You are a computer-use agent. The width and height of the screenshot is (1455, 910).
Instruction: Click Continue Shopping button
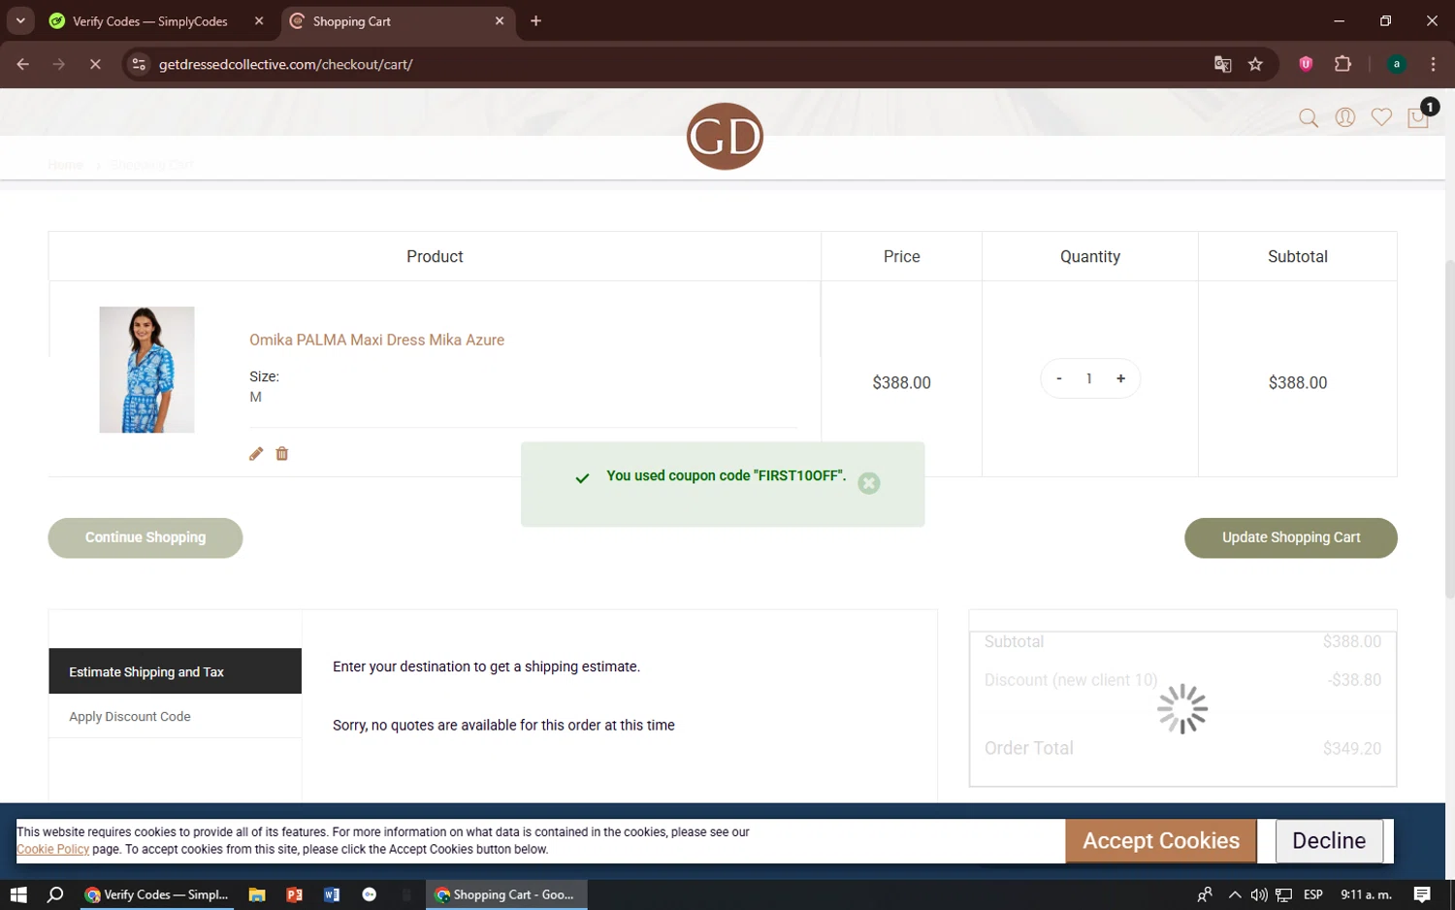(145, 537)
